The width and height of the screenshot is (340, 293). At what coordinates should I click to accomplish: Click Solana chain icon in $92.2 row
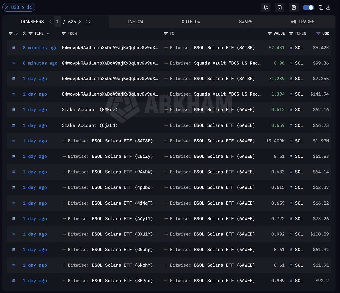[x=14, y=281]
